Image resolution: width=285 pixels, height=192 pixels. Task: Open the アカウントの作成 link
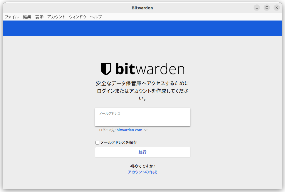point(142,172)
